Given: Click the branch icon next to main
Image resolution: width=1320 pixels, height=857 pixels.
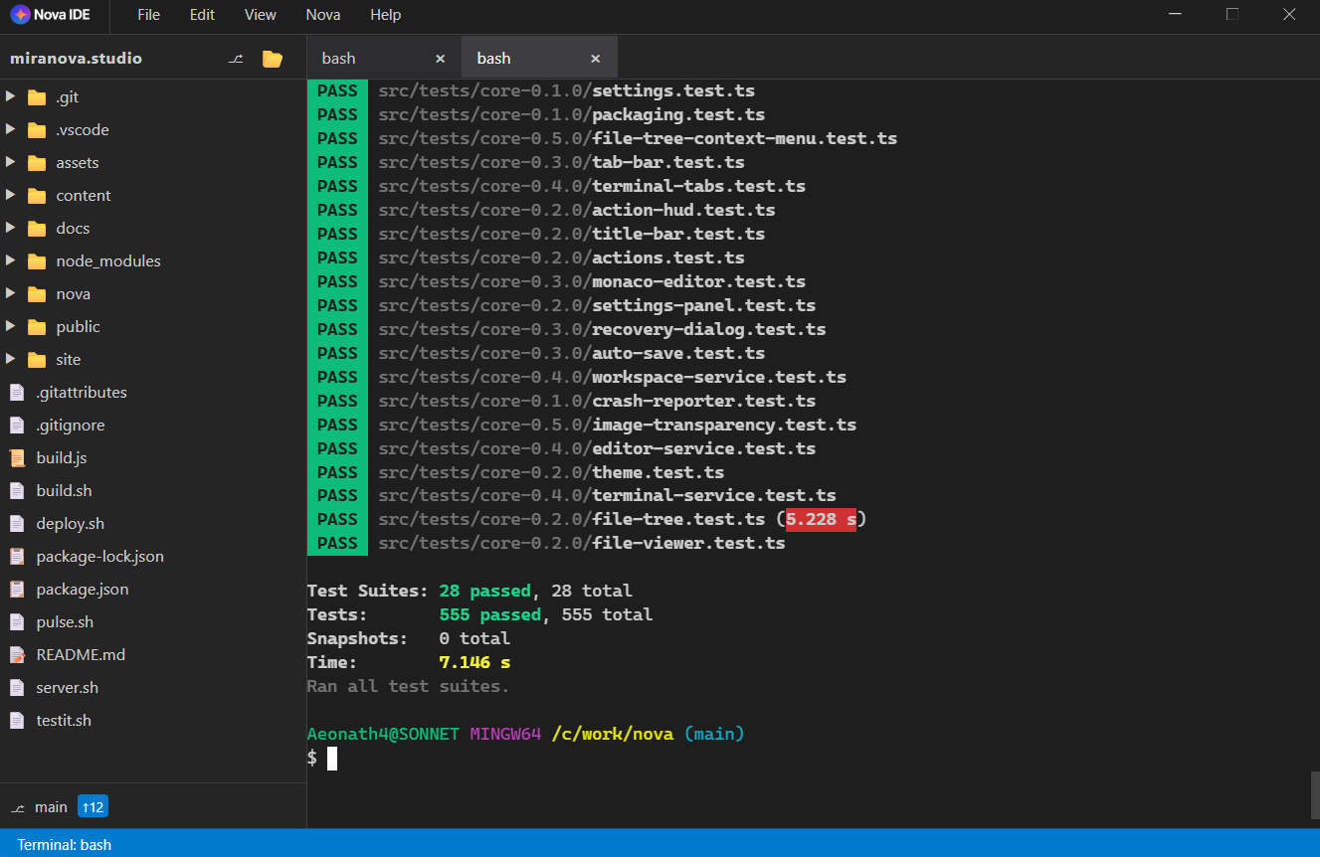Looking at the screenshot, I should (17, 806).
